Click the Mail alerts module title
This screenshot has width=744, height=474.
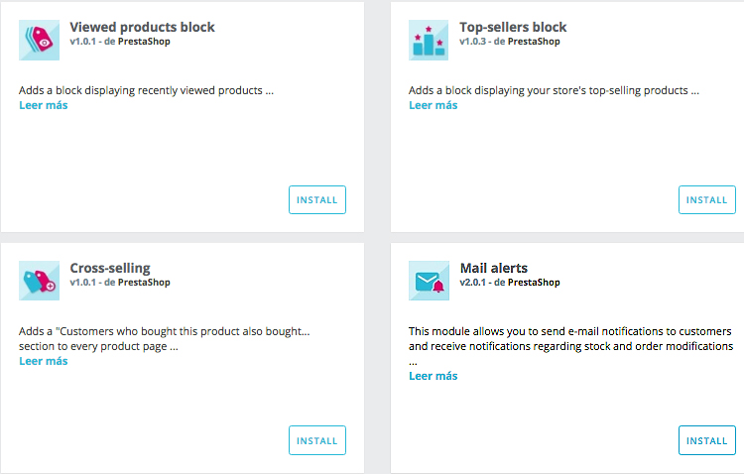click(x=493, y=268)
